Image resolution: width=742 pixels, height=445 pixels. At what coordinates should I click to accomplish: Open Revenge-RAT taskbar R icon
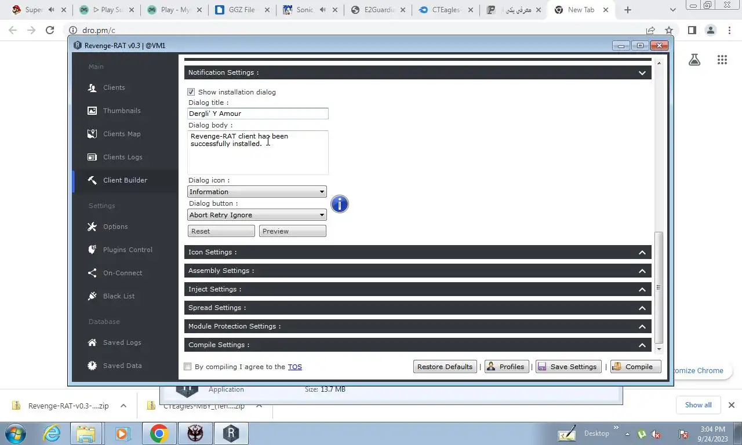click(231, 433)
